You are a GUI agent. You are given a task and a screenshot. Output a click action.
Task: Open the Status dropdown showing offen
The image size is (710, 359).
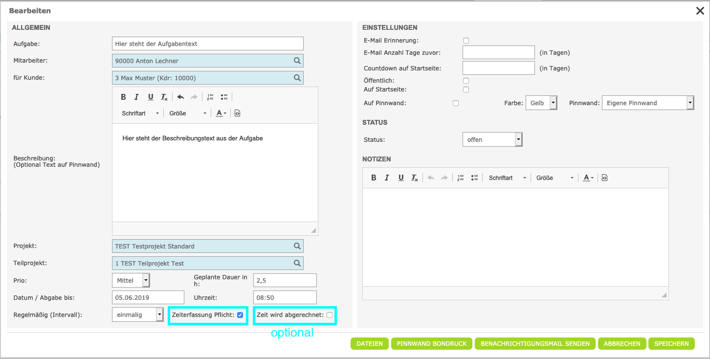coord(492,139)
